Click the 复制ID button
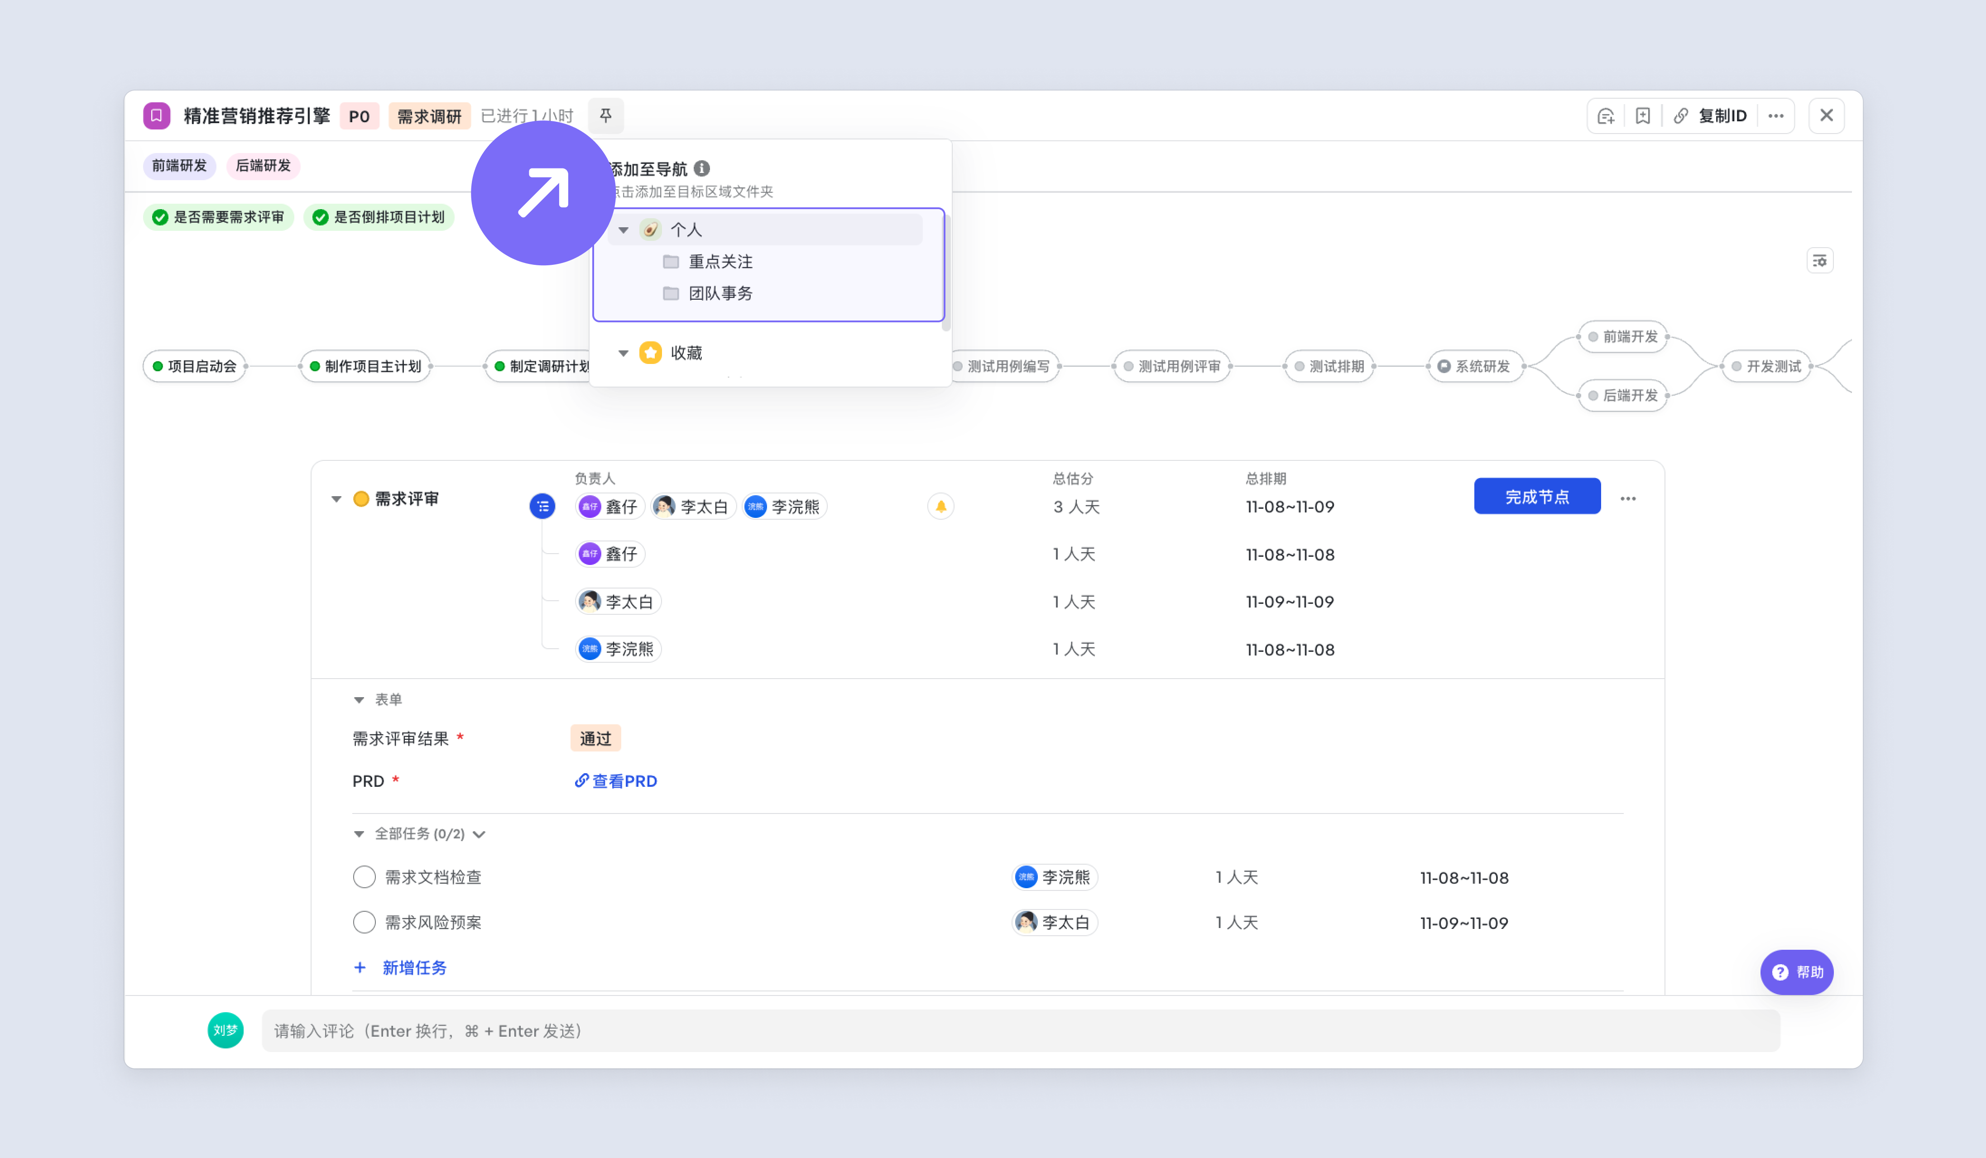 point(1722,116)
